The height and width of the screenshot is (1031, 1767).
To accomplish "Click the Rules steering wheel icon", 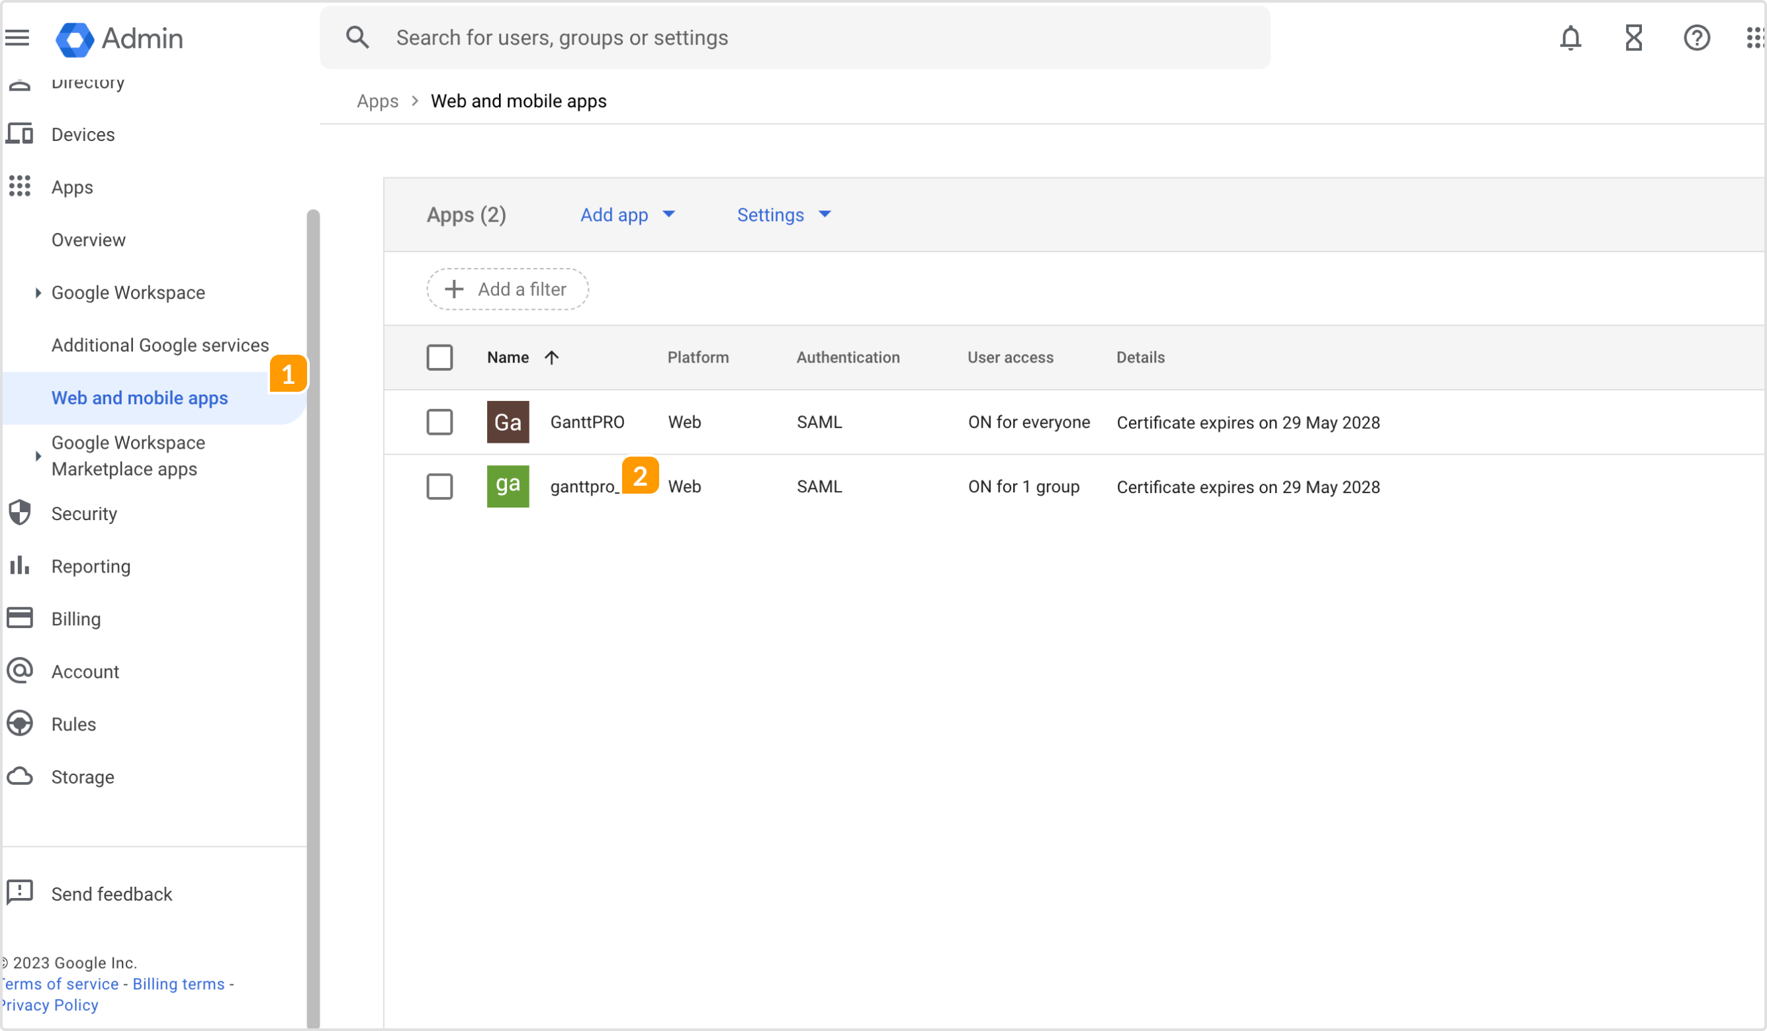I will [20, 723].
